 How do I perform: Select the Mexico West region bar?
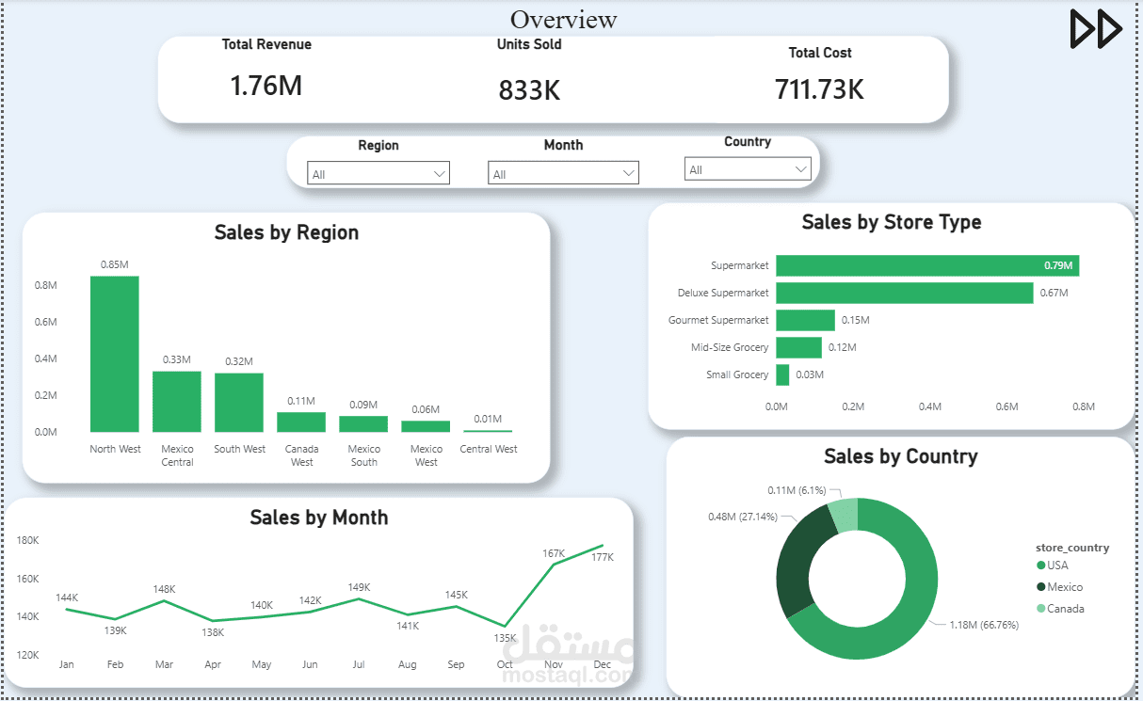[x=426, y=426]
